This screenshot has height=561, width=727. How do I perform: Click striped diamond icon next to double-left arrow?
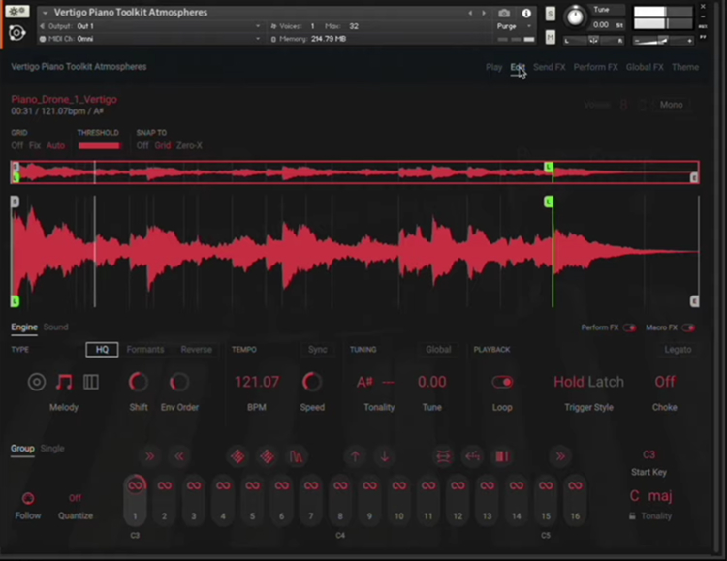237,456
